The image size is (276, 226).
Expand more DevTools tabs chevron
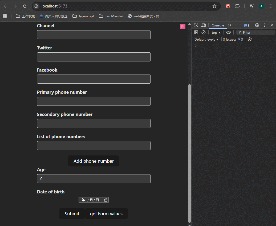click(230, 25)
